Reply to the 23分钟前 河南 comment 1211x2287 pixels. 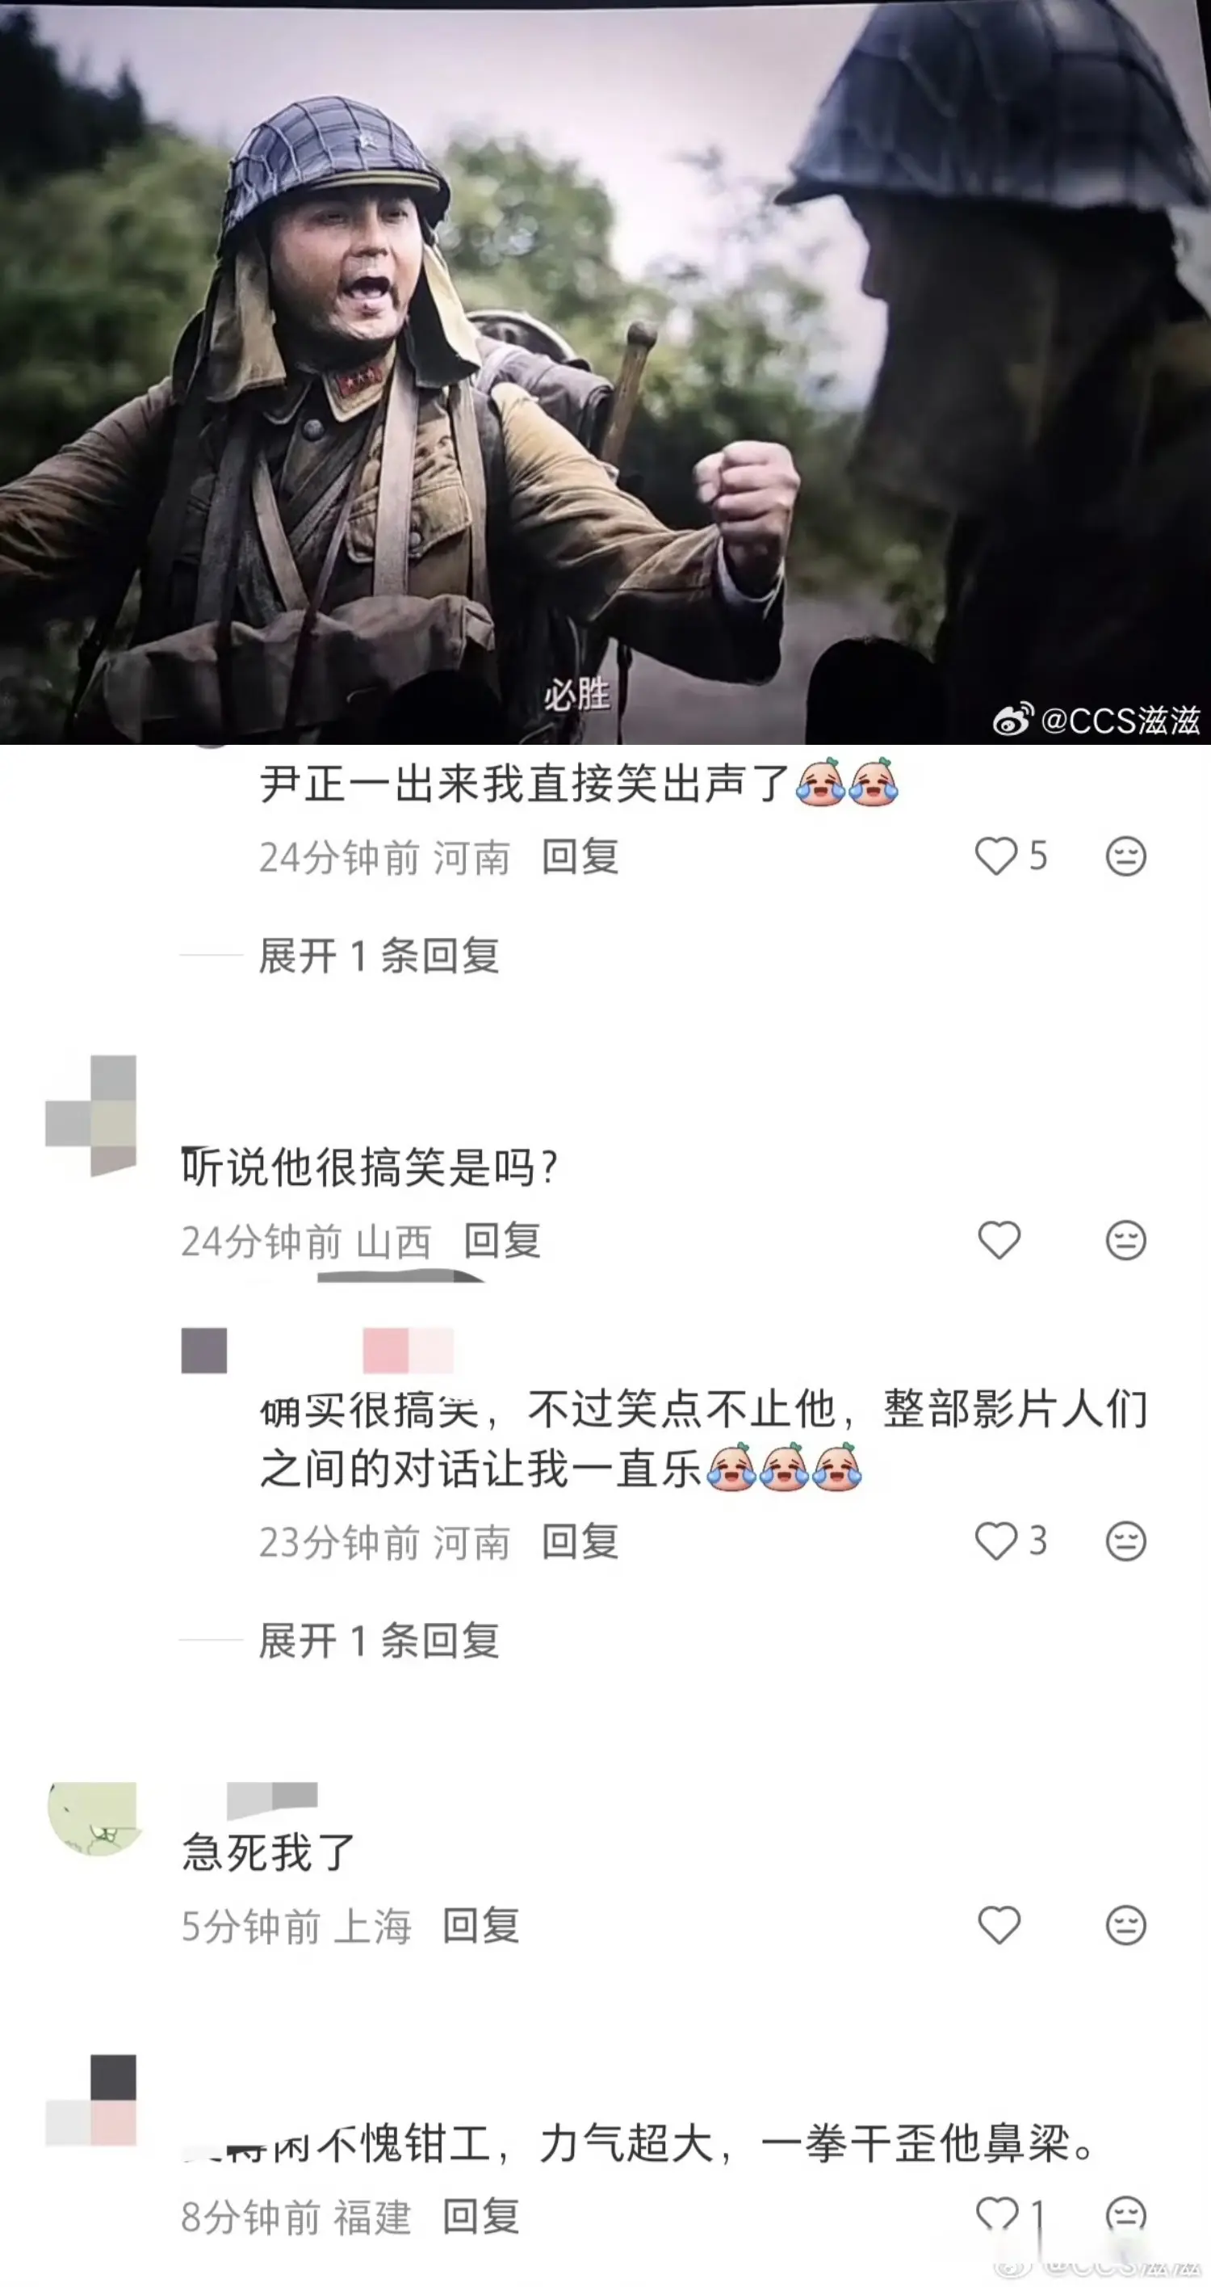point(580,1542)
